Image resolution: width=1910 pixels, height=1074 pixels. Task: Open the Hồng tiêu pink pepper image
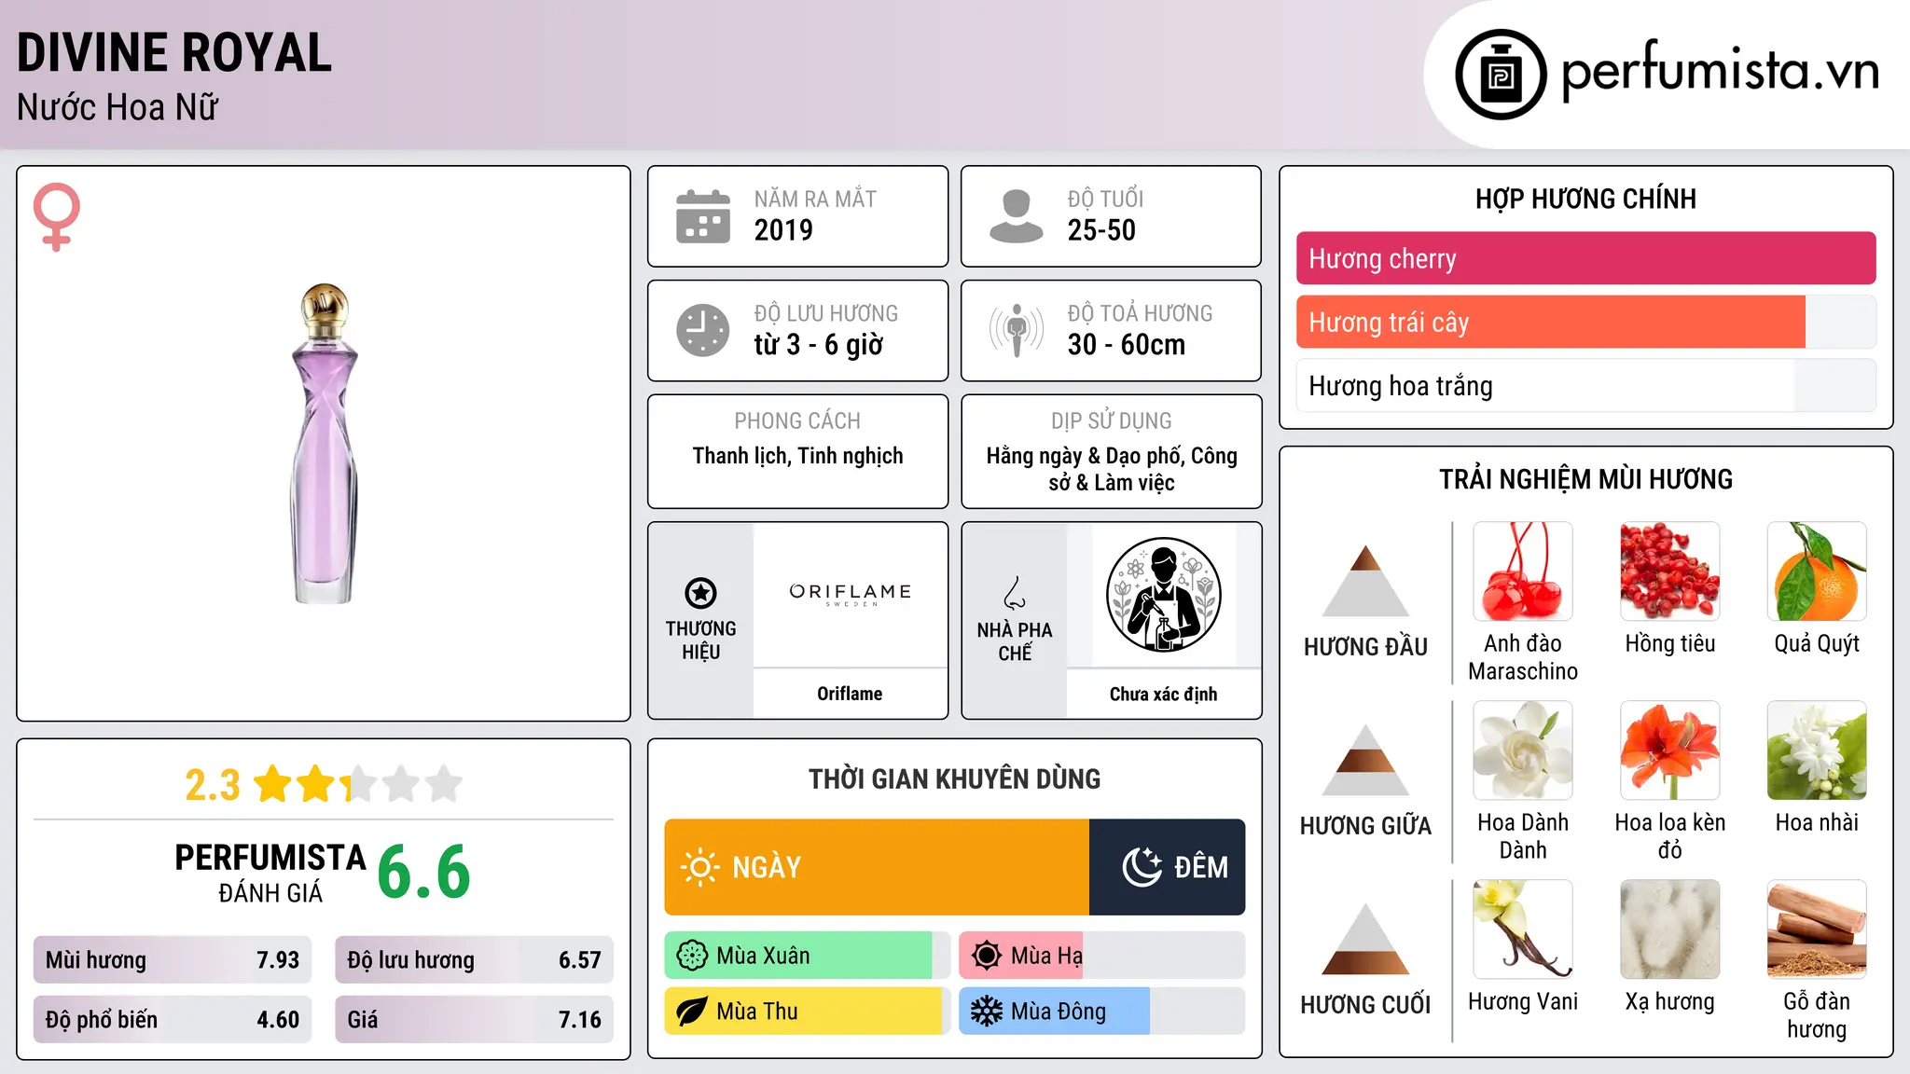(x=1670, y=571)
